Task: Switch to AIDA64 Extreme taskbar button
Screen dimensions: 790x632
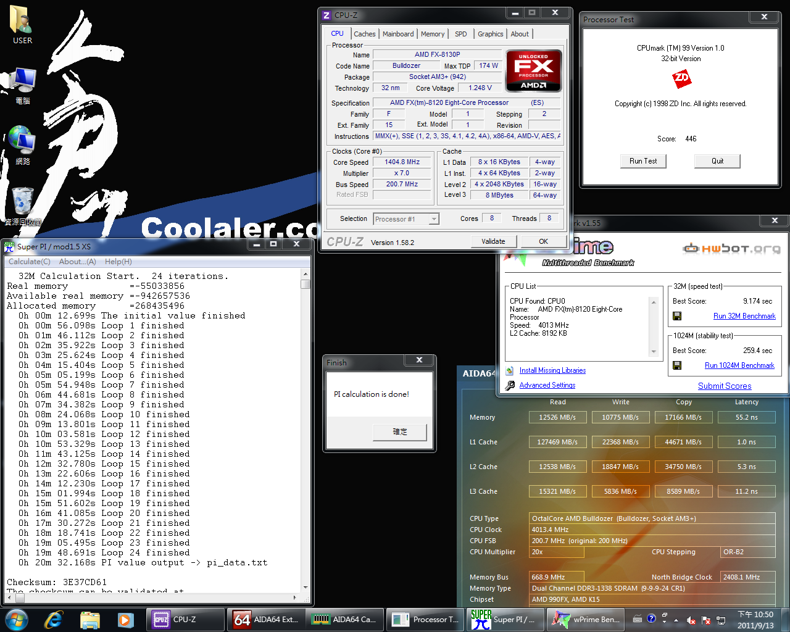Action: coord(265,619)
